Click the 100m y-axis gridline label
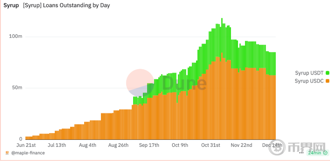Screen dimensions: 330x161 click(15, 37)
